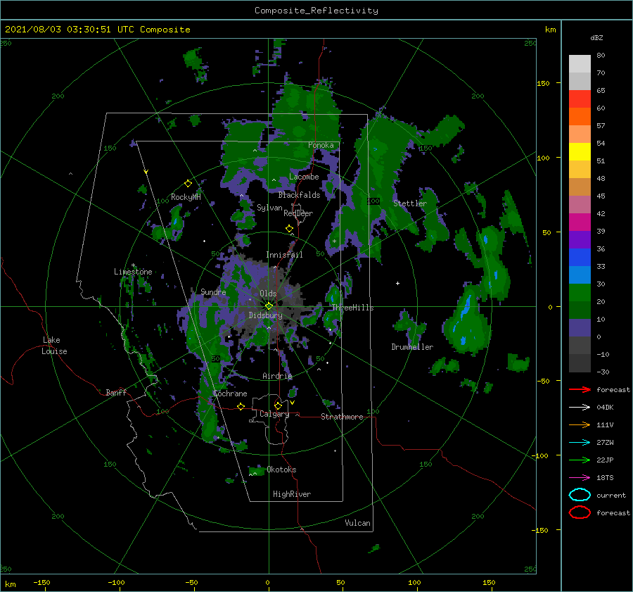Click the cyan current ellipse icon
Image resolution: width=633 pixels, height=592 pixels.
tap(580, 495)
